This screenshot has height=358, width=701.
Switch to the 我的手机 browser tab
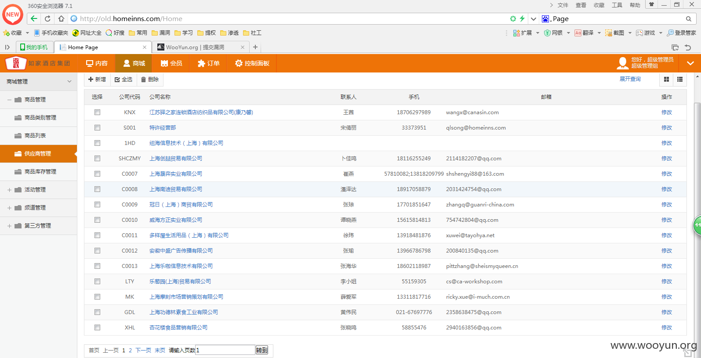point(34,47)
